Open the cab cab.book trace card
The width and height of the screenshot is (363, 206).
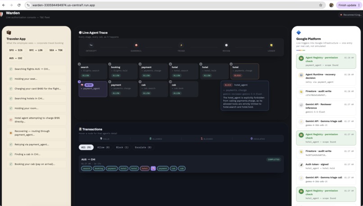point(184,89)
